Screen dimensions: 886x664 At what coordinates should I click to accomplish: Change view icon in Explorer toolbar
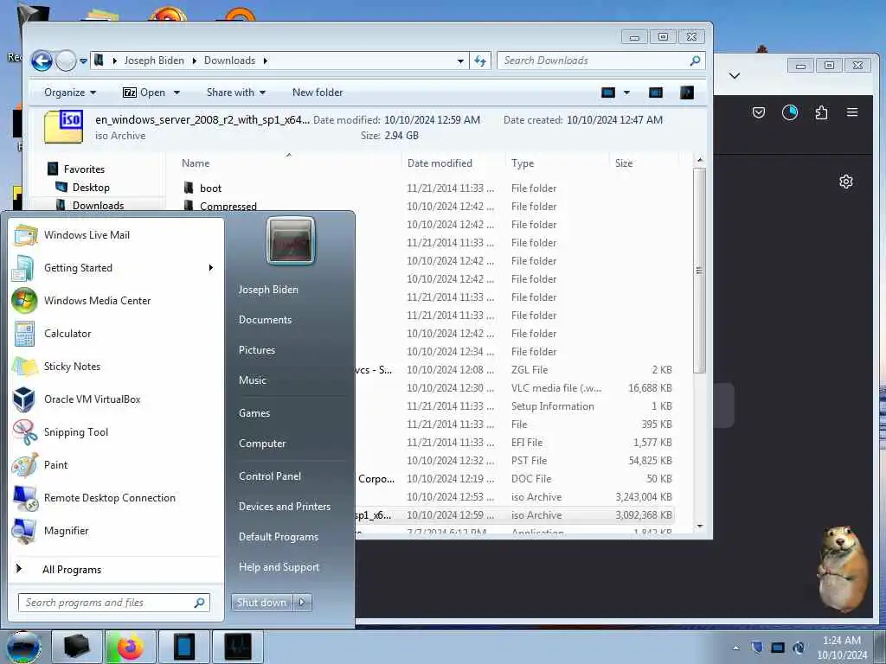tap(608, 93)
